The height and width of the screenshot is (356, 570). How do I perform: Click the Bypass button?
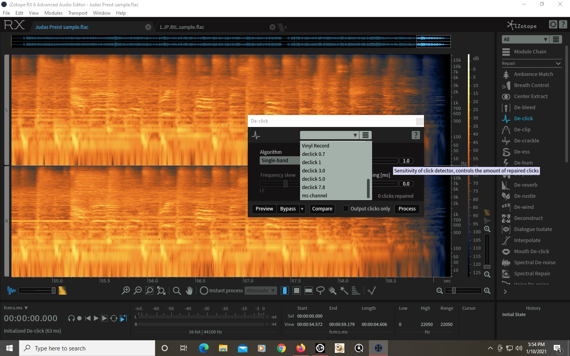[288, 209]
